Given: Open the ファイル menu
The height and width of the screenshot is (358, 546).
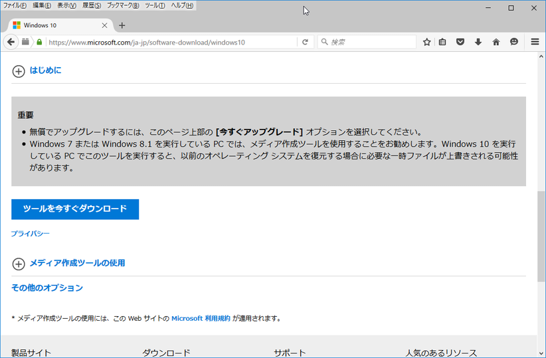Looking at the screenshot, I should click(x=15, y=5).
